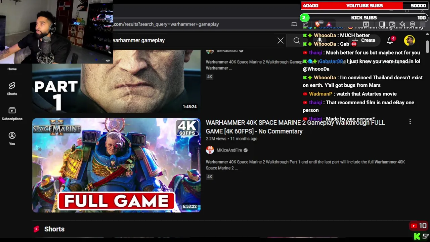Click the 1:48:24 duration label
Viewport: 430px width, 242px height.
pyautogui.click(x=189, y=107)
